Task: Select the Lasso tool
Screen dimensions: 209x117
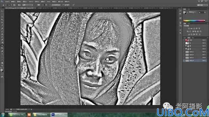Action: (2, 17)
